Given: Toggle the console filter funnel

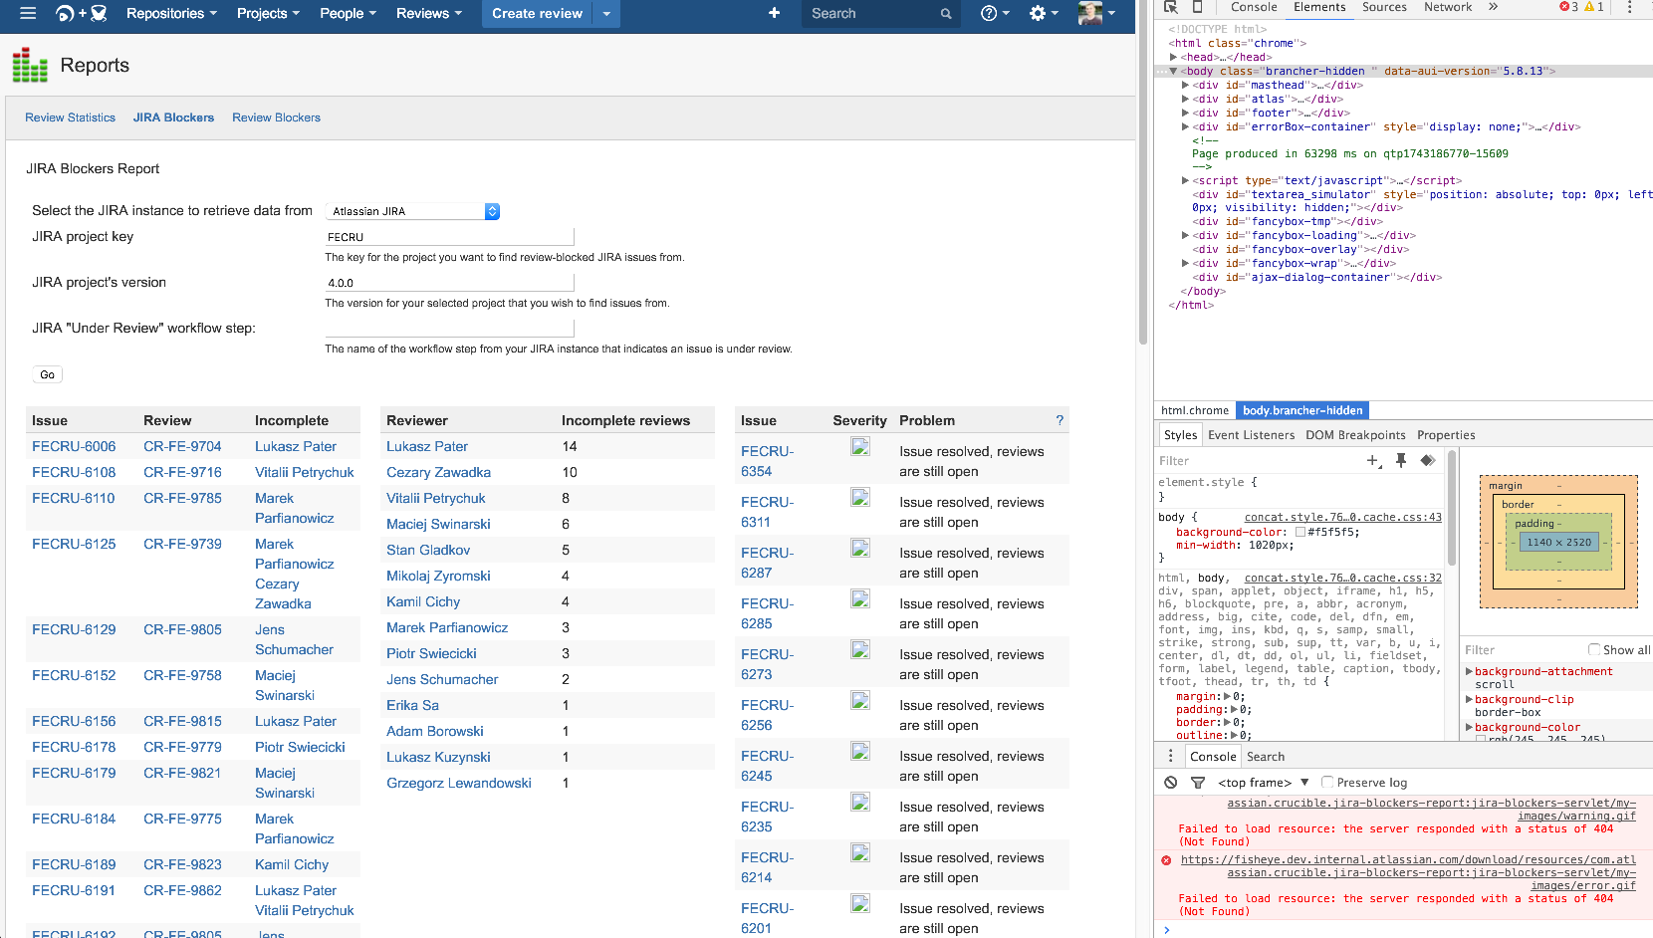Looking at the screenshot, I should click(1198, 782).
